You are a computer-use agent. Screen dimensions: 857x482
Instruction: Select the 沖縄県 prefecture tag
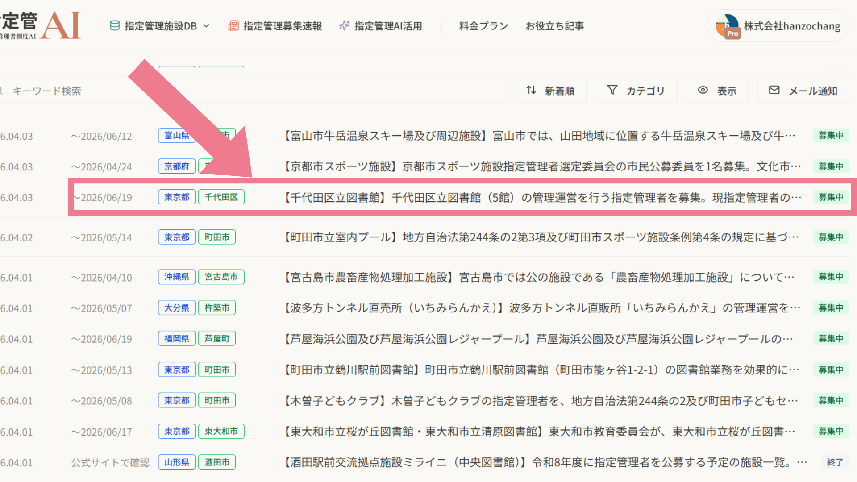177,277
